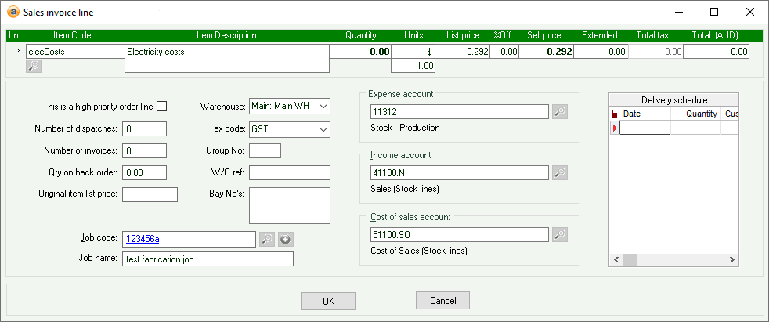Enable the high priority order line checkbox
Viewport: 769px width, 322px height.
pos(162,106)
